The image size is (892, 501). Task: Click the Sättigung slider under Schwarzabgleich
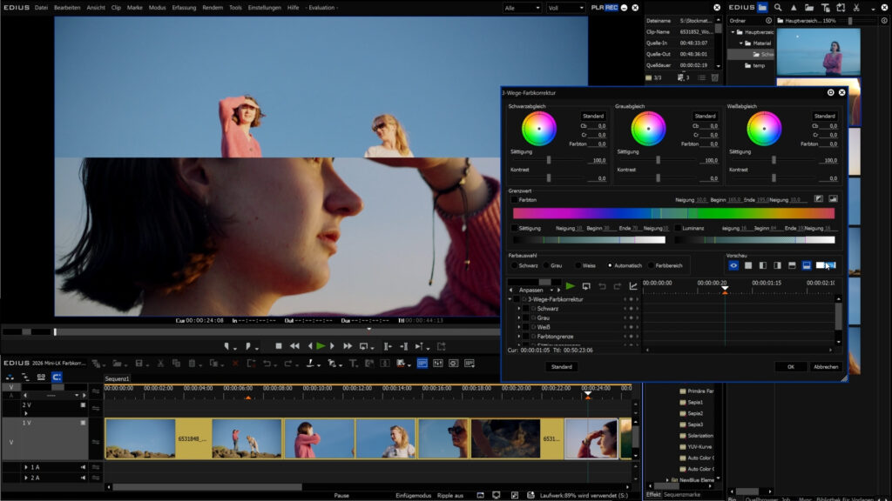549,160
